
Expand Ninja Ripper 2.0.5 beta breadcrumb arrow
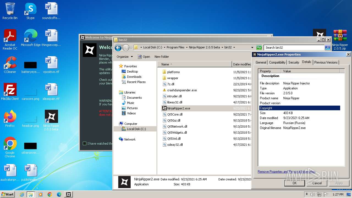pyautogui.click(x=222, y=47)
